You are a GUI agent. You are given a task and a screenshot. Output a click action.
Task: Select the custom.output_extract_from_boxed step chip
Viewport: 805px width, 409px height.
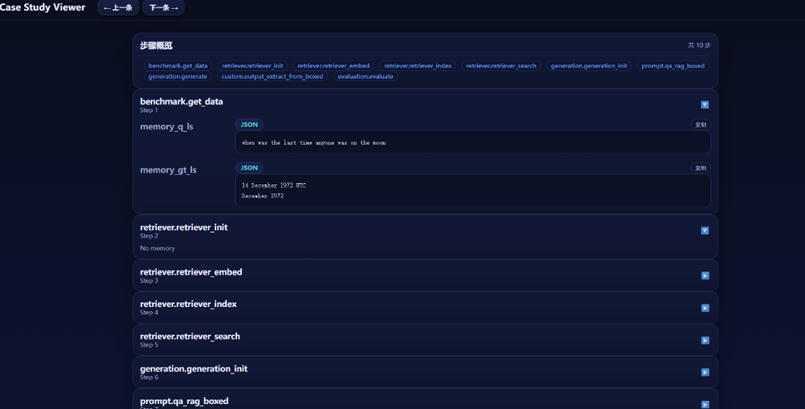pyautogui.click(x=272, y=76)
